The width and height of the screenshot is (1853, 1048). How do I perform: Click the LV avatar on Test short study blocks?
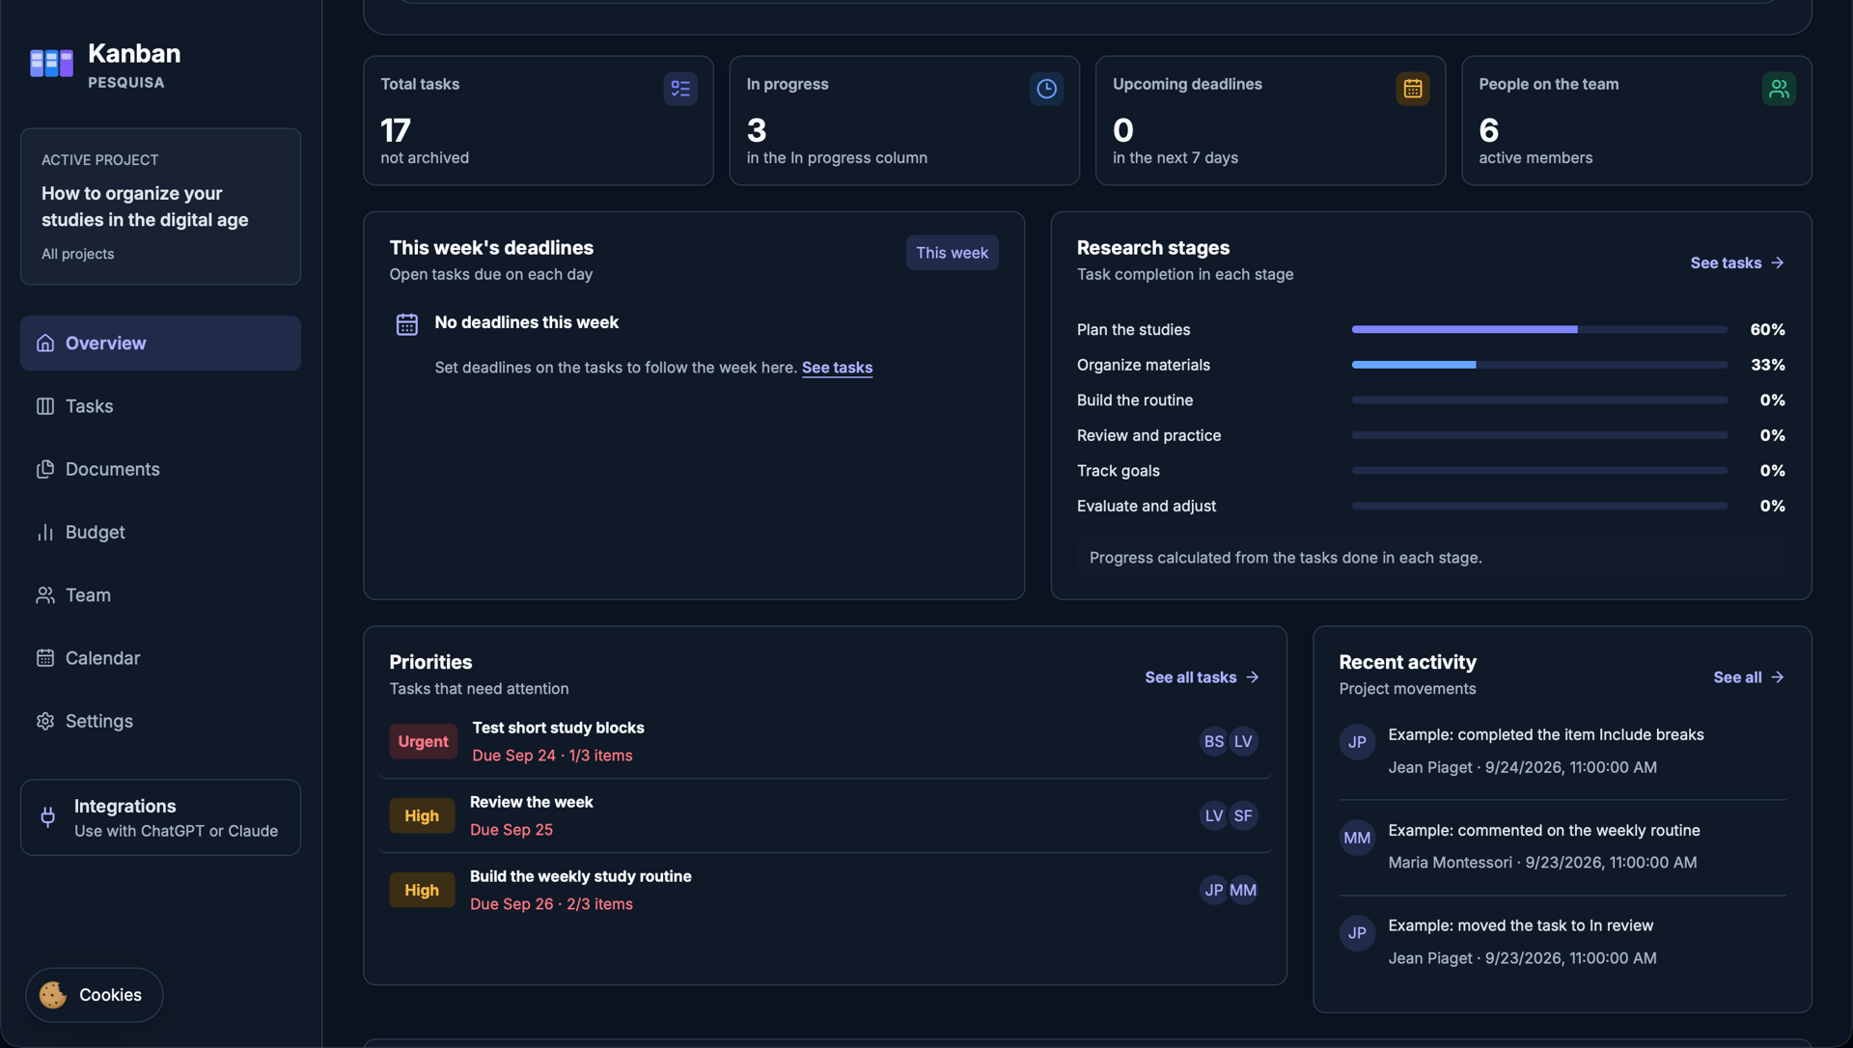[1243, 741]
